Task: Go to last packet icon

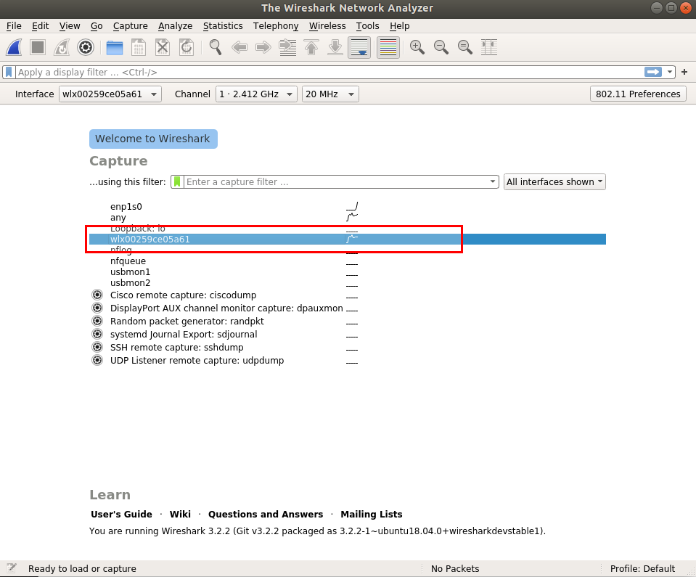Action: tap(335, 47)
